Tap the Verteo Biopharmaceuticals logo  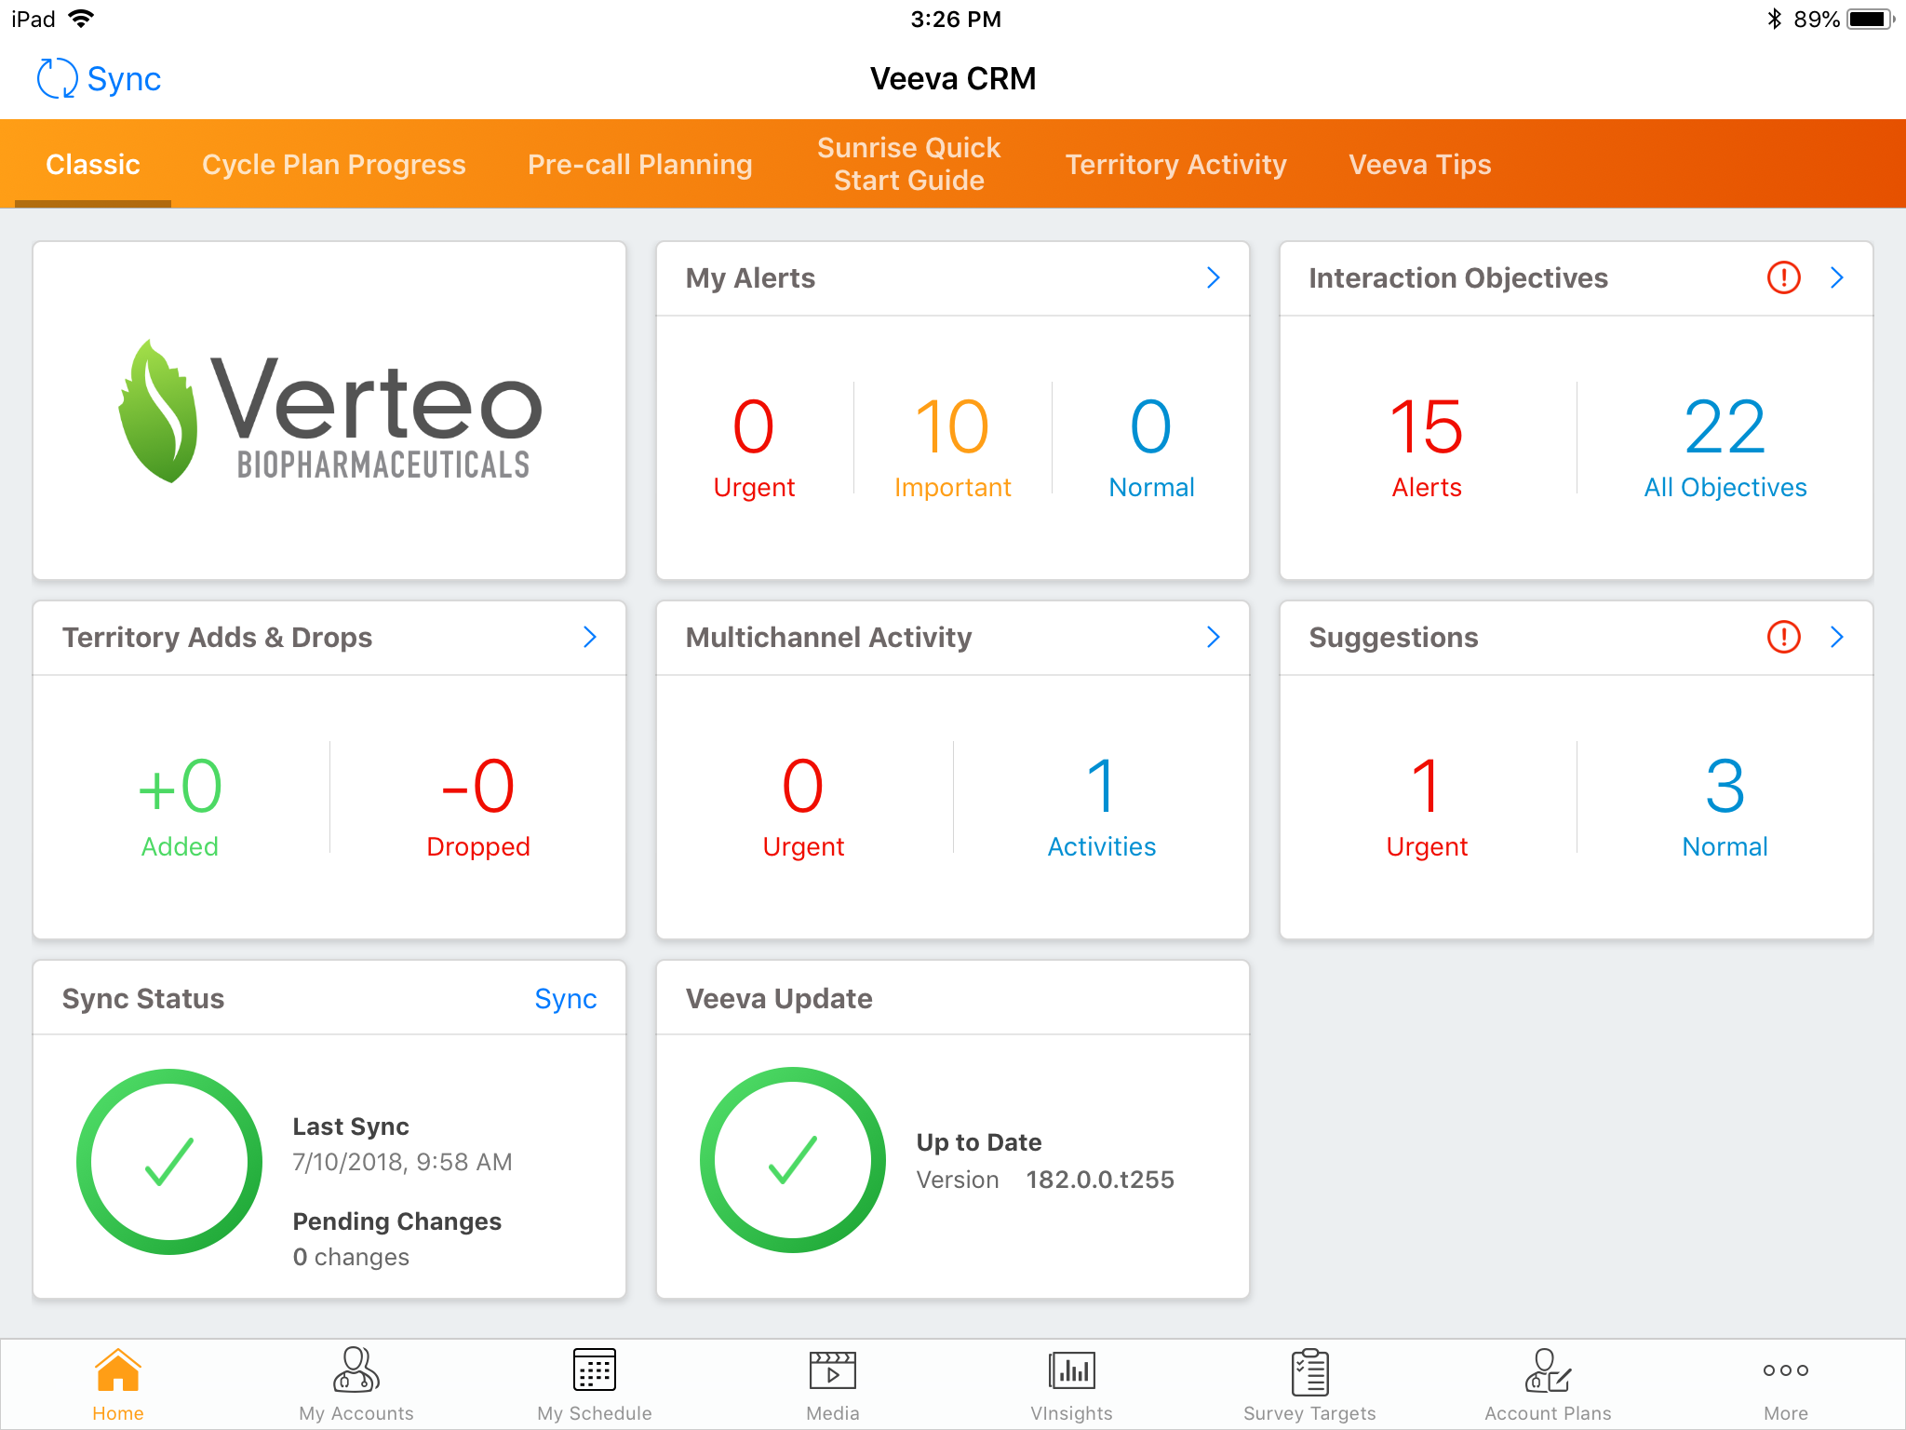click(x=329, y=411)
